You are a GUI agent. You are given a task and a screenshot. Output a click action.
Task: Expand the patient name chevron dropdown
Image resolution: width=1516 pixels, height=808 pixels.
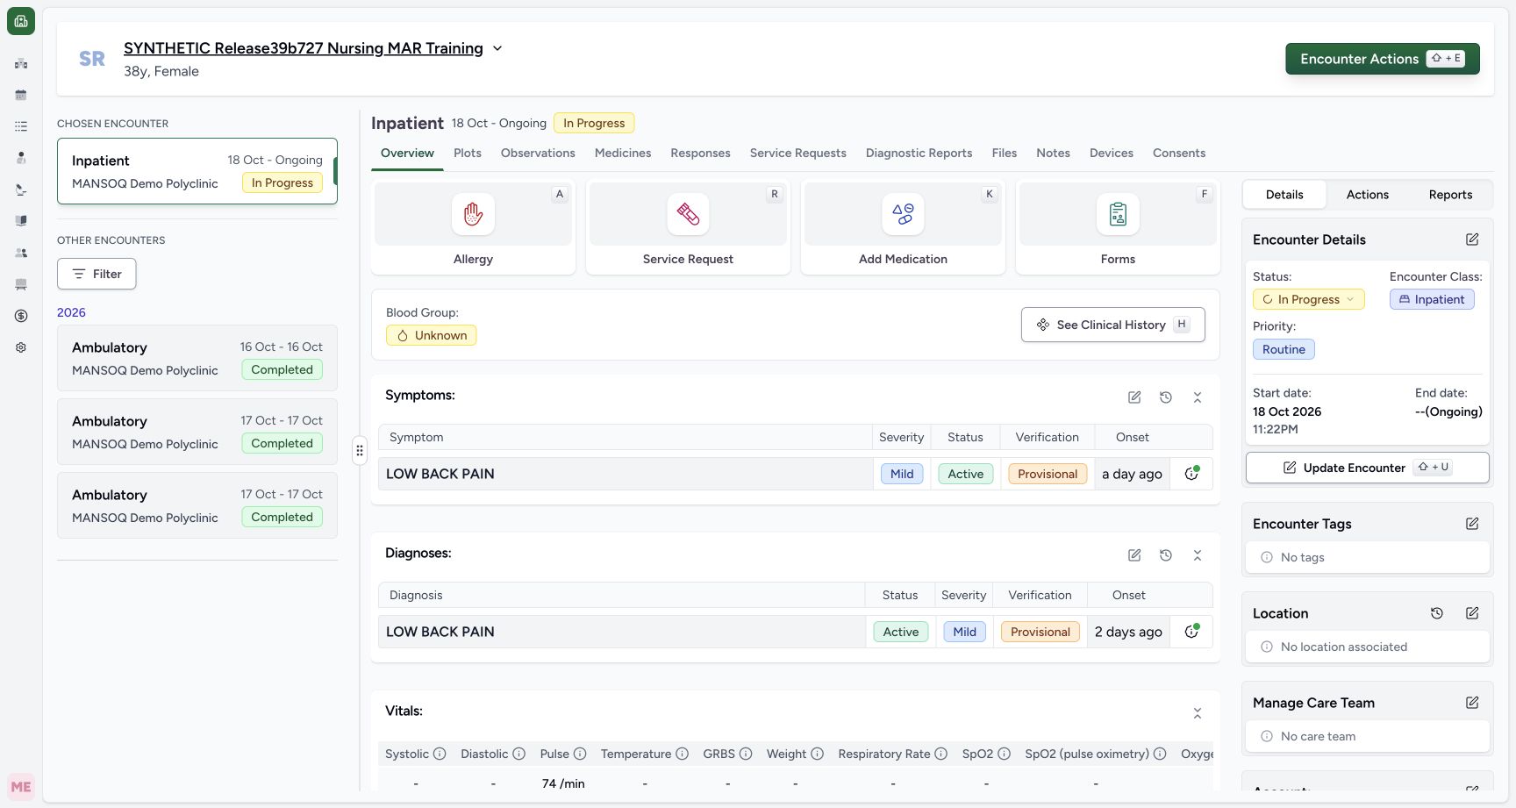pos(497,48)
